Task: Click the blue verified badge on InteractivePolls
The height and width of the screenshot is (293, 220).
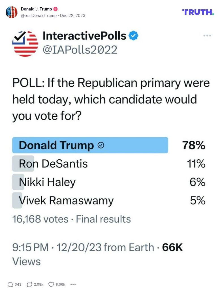Action: tap(134, 36)
